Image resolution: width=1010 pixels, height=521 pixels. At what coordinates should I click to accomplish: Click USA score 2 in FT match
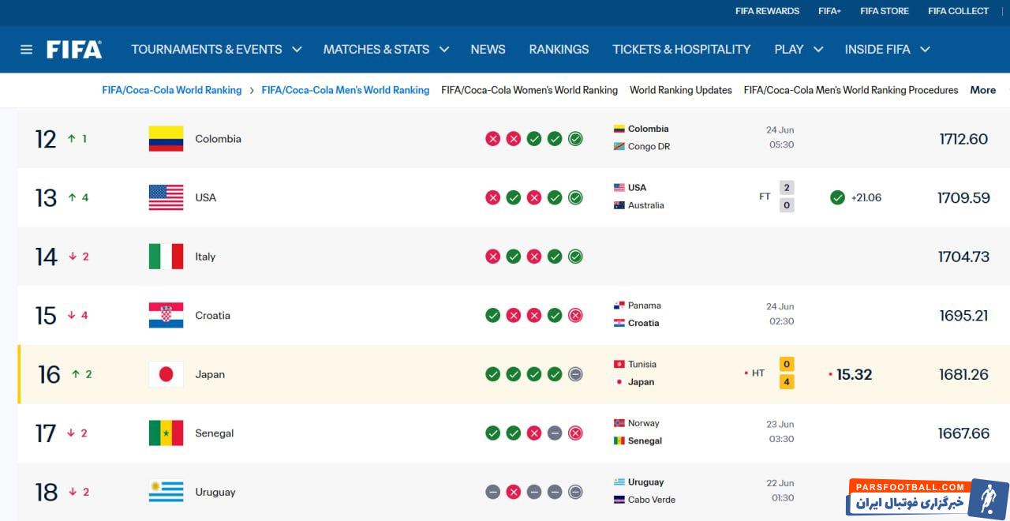(787, 188)
